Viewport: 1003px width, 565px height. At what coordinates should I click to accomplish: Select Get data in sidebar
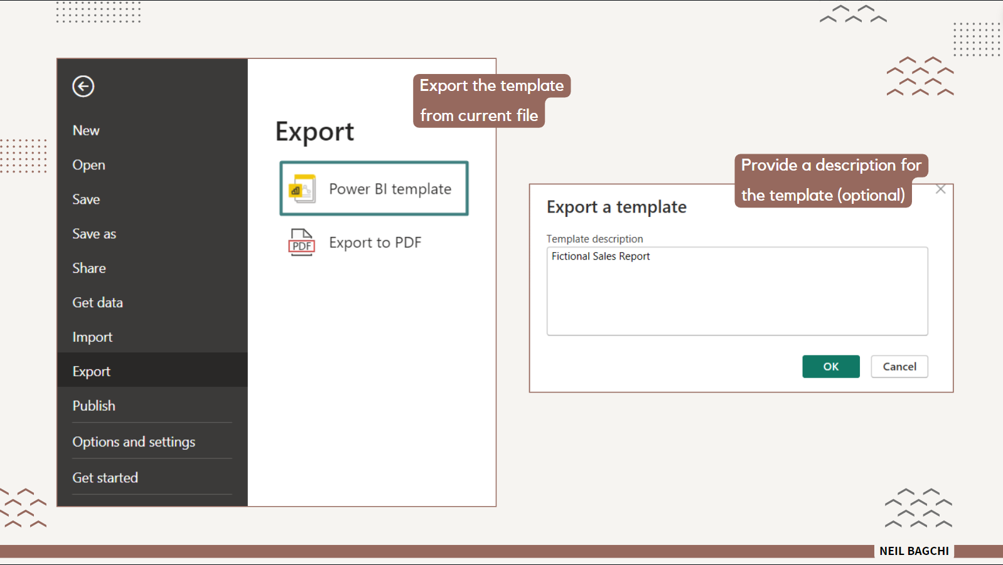153,303
